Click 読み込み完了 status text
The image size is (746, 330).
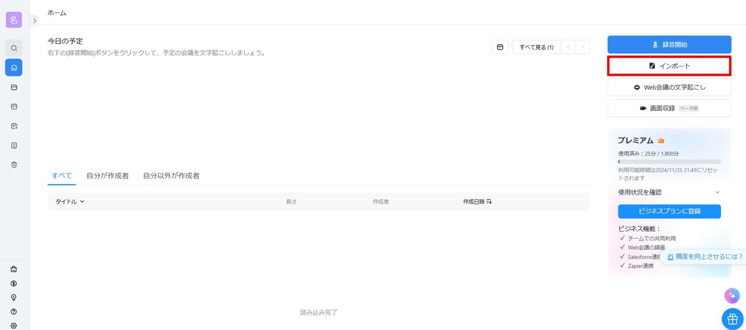click(319, 313)
